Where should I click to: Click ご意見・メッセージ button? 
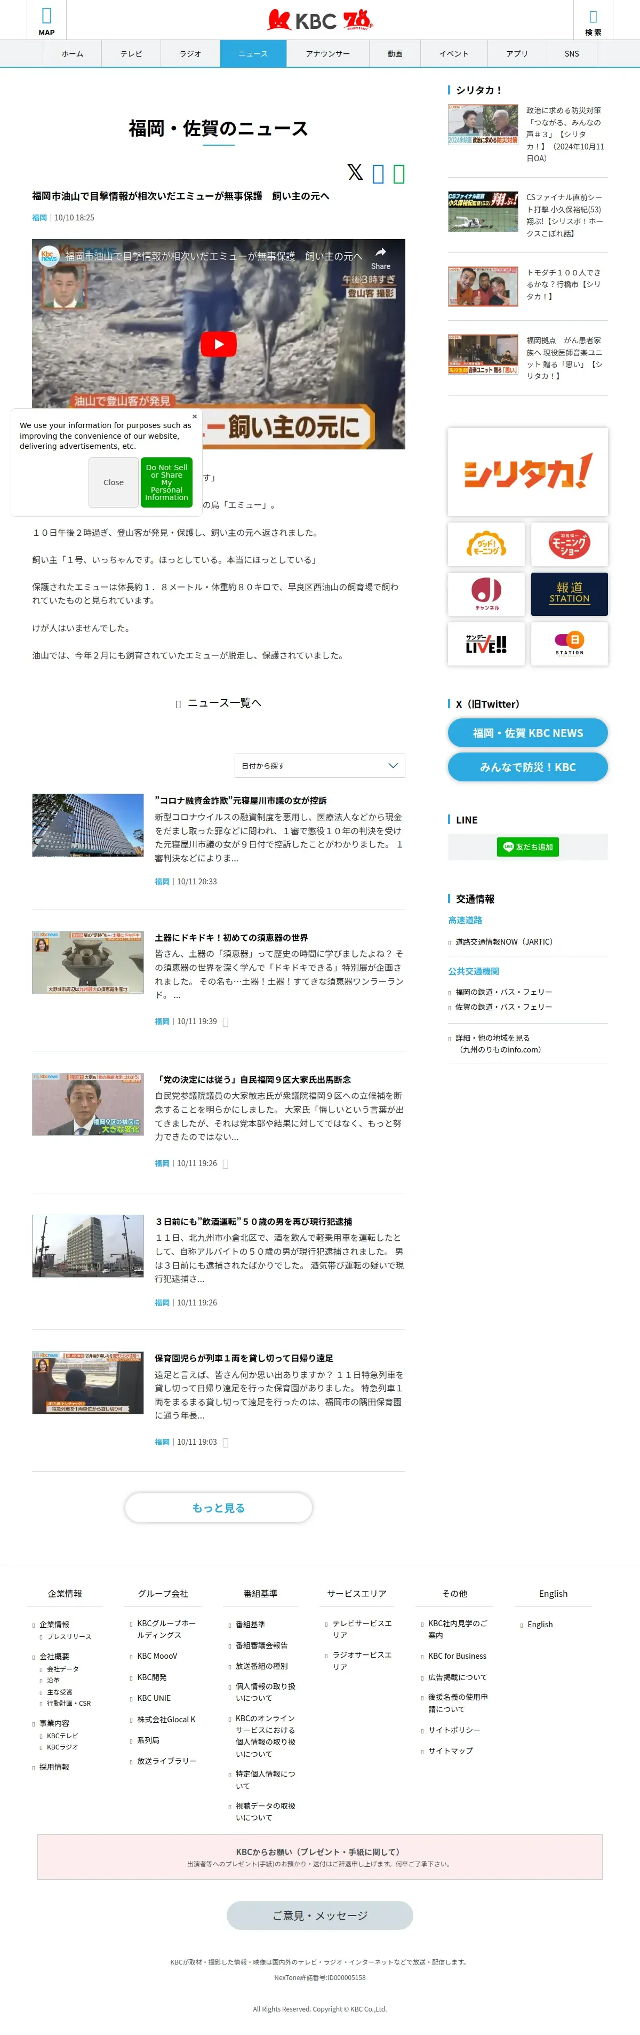[319, 1915]
